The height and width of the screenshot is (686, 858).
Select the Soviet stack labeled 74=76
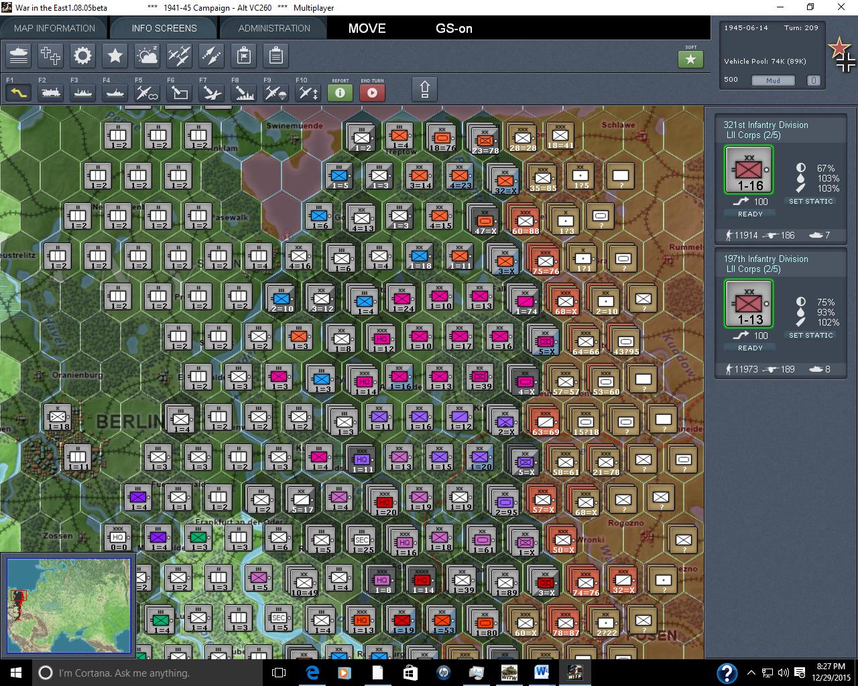point(585,581)
